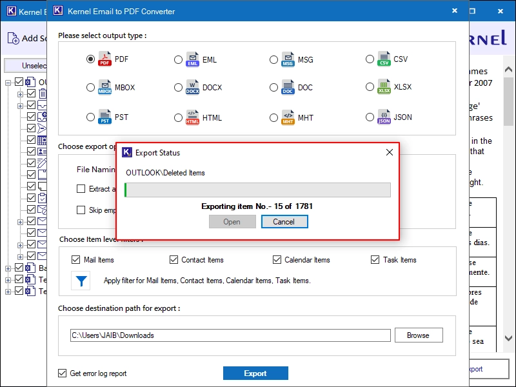The height and width of the screenshot is (387, 516).
Task: Select the Junk mail blocked-envelope icon in tree
Action: pos(42,210)
